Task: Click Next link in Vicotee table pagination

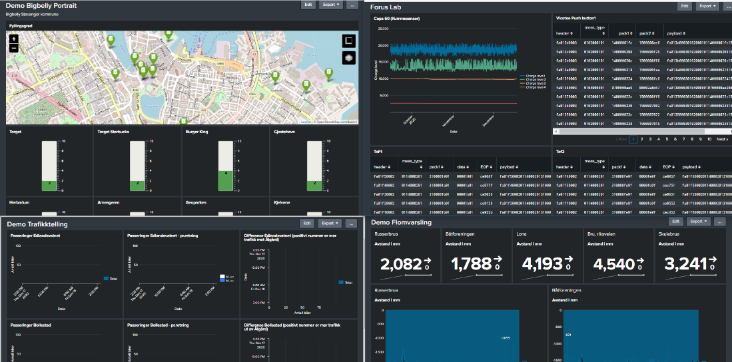Action: (721, 139)
